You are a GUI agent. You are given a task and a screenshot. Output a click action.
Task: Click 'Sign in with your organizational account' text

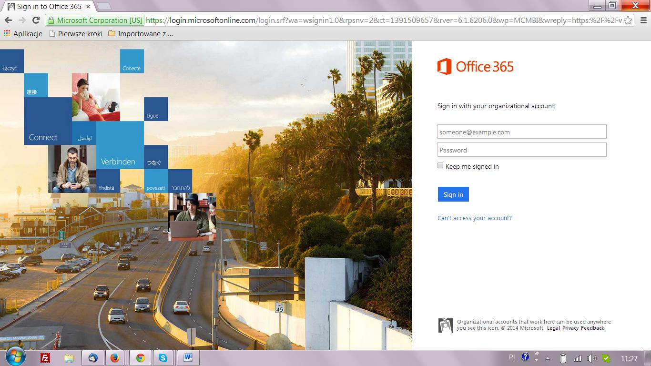[x=496, y=106]
